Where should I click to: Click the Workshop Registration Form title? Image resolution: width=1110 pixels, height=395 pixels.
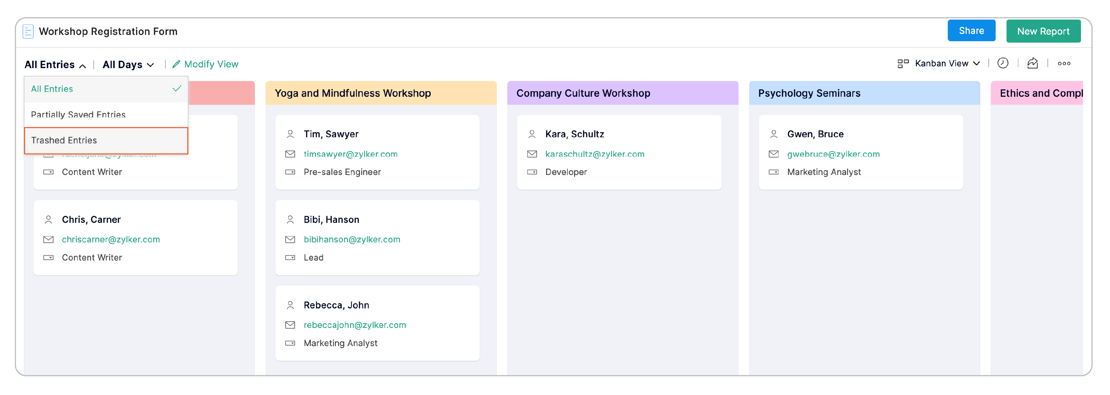point(108,31)
